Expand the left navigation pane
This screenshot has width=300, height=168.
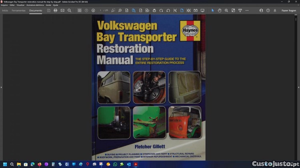click(1, 87)
